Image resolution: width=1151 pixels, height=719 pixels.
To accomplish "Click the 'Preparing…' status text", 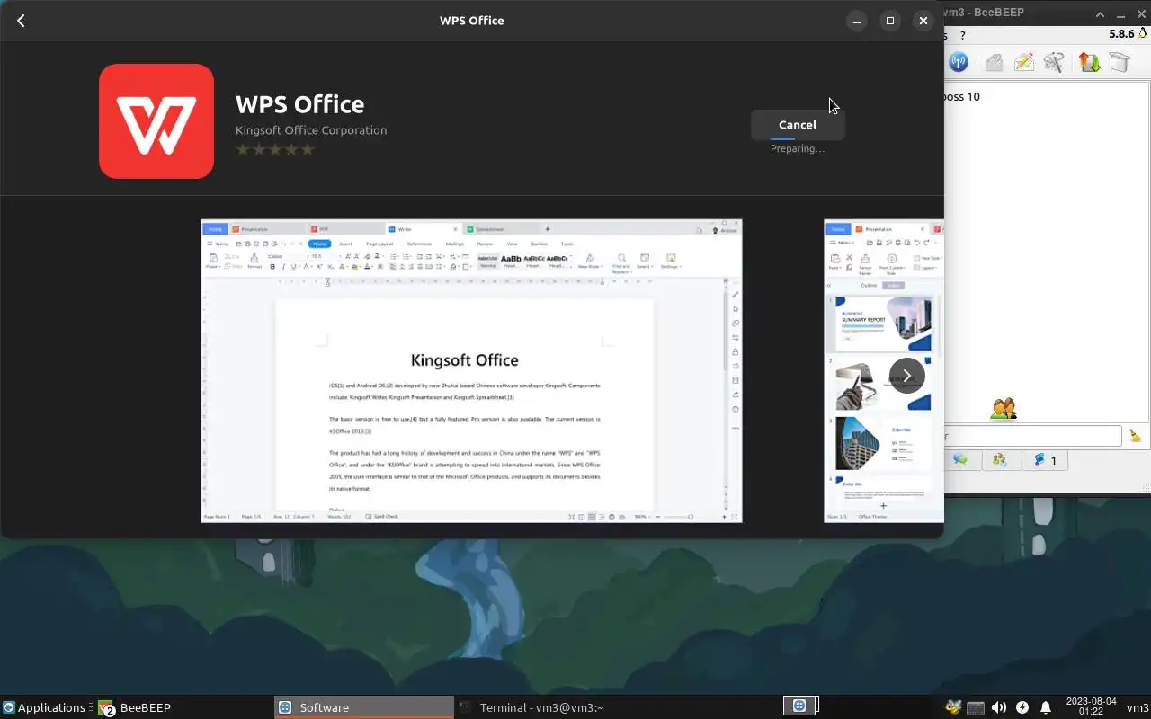I will [798, 149].
